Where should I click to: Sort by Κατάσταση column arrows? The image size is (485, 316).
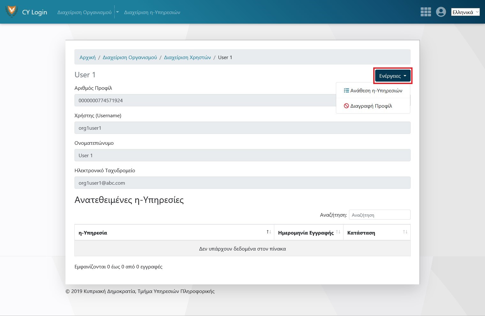(405, 232)
